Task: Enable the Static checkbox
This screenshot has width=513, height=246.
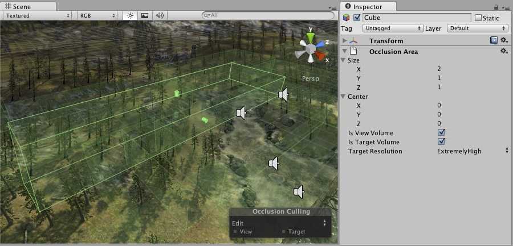Action: [x=478, y=18]
